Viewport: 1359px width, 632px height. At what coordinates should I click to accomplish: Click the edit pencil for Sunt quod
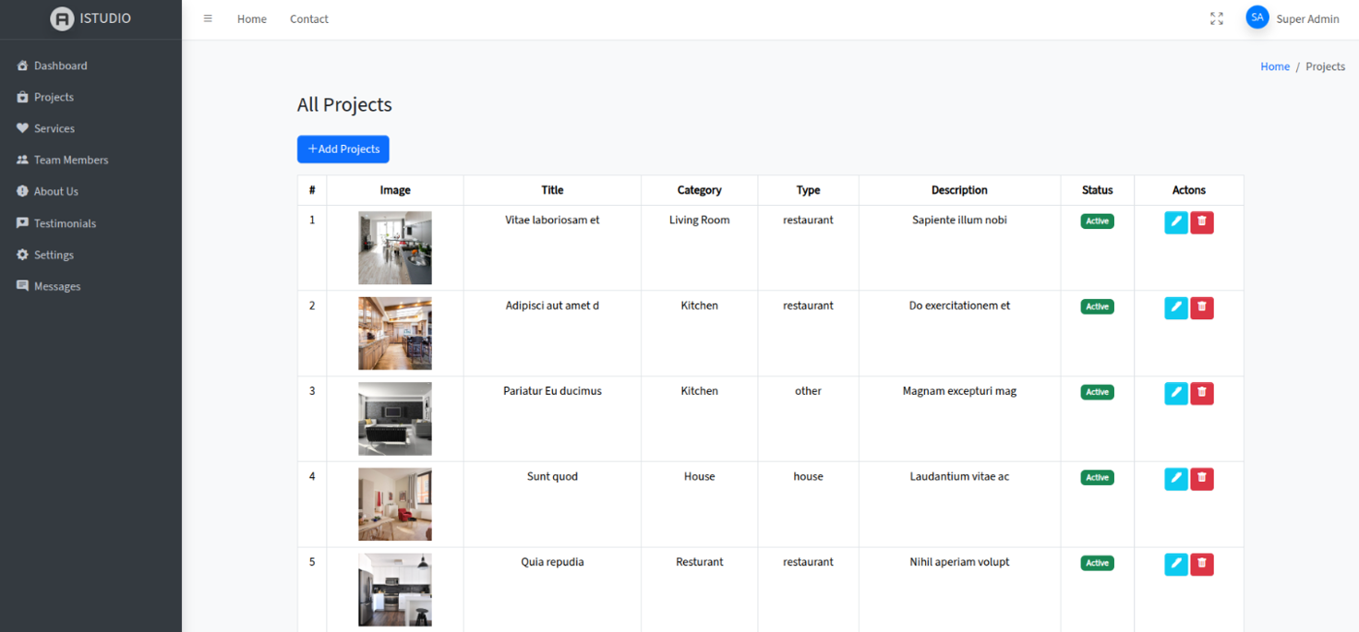point(1175,479)
